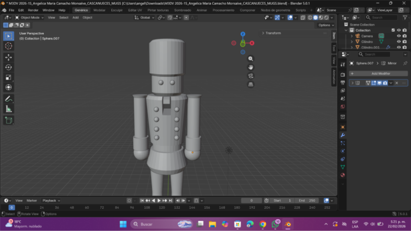Click the End frame field in the timeline
The width and height of the screenshot is (411, 231).
pos(307,201)
